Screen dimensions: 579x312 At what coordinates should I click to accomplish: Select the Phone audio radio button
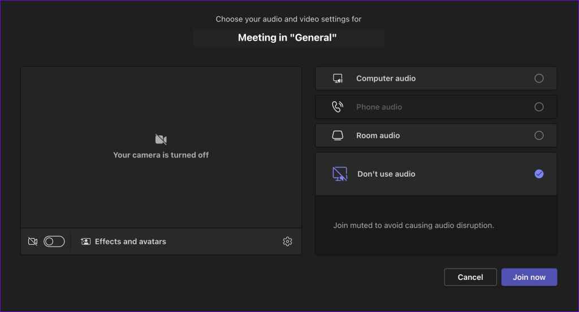[539, 107]
